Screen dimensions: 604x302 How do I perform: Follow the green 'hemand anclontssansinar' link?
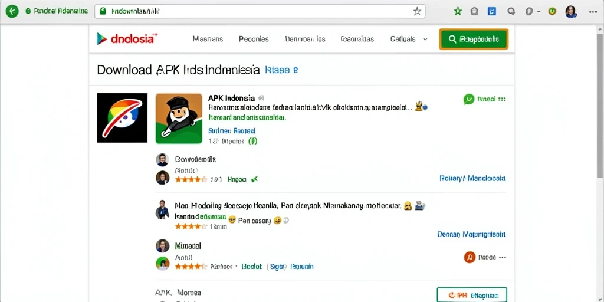[x=247, y=117]
